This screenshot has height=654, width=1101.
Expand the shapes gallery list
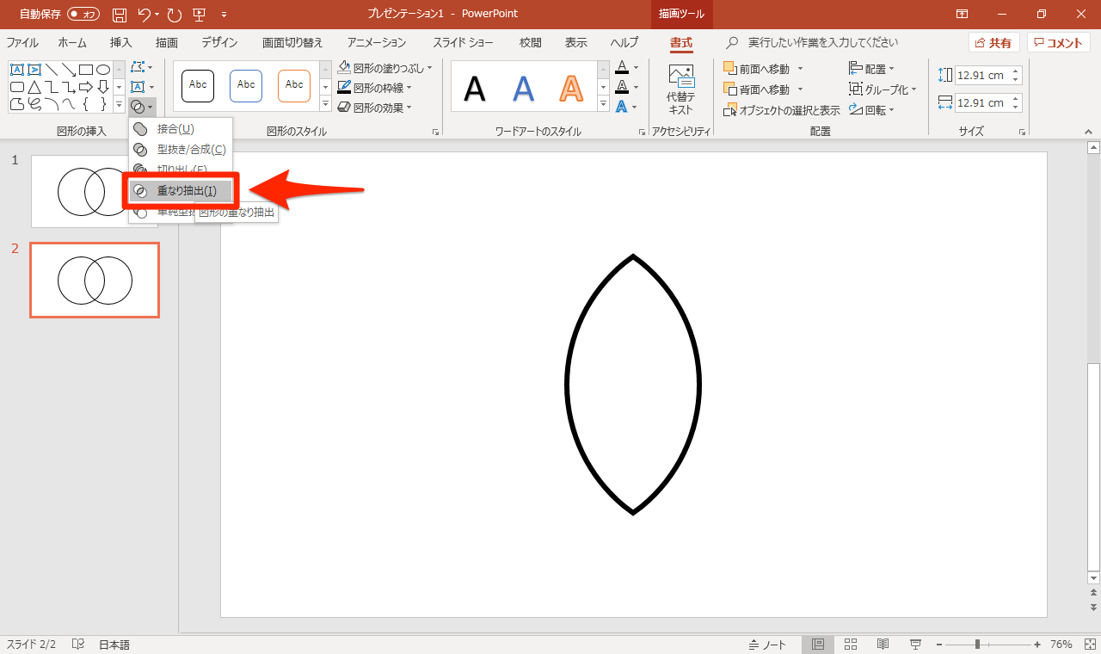click(x=120, y=104)
